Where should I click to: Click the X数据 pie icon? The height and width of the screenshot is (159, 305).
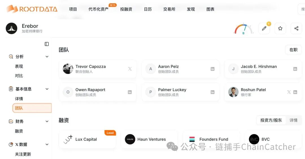pos(11,144)
